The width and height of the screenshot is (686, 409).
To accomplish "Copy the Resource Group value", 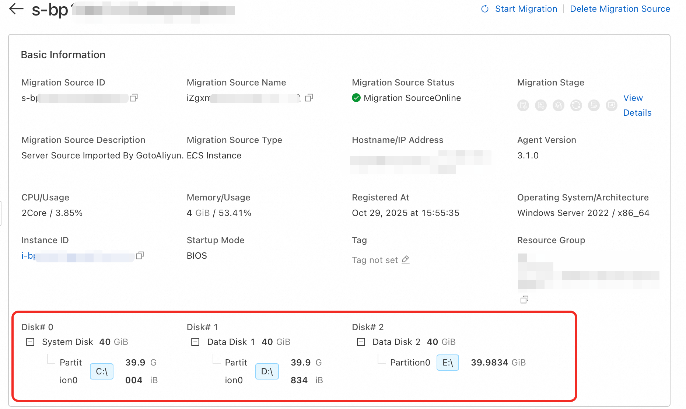I will click(x=524, y=300).
